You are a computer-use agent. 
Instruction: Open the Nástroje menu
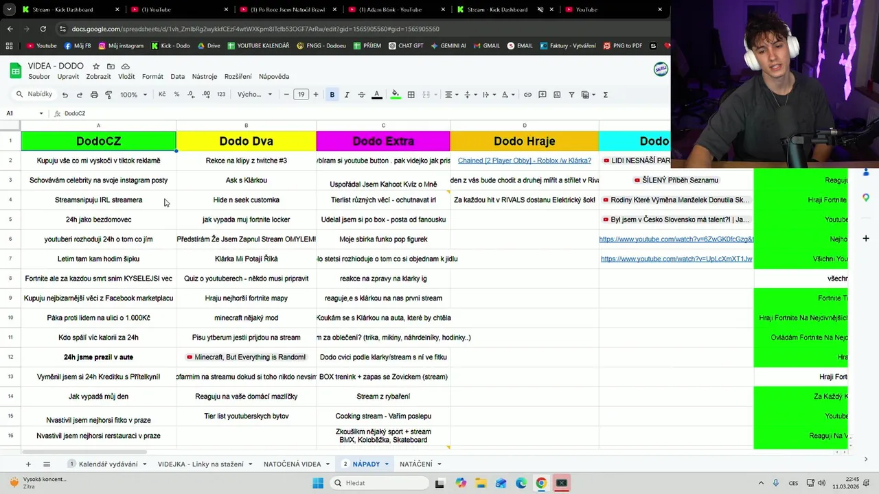click(x=205, y=77)
